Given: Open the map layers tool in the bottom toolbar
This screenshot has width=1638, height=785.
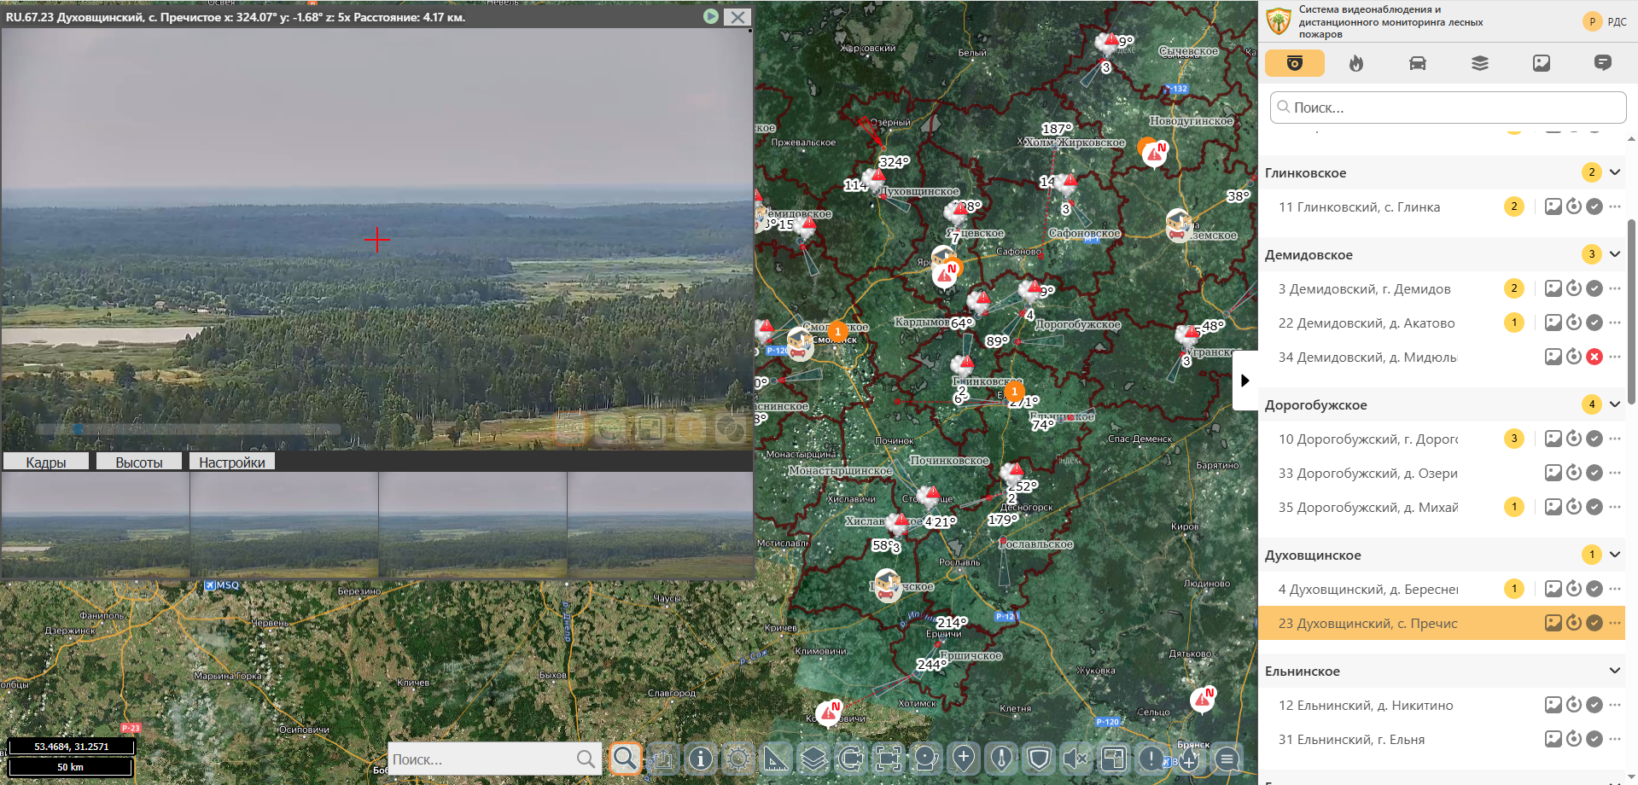Looking at the screenshot, I should tap(813, 758).
